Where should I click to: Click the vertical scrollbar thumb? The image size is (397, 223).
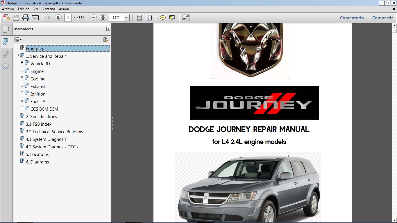pos(394,30)
